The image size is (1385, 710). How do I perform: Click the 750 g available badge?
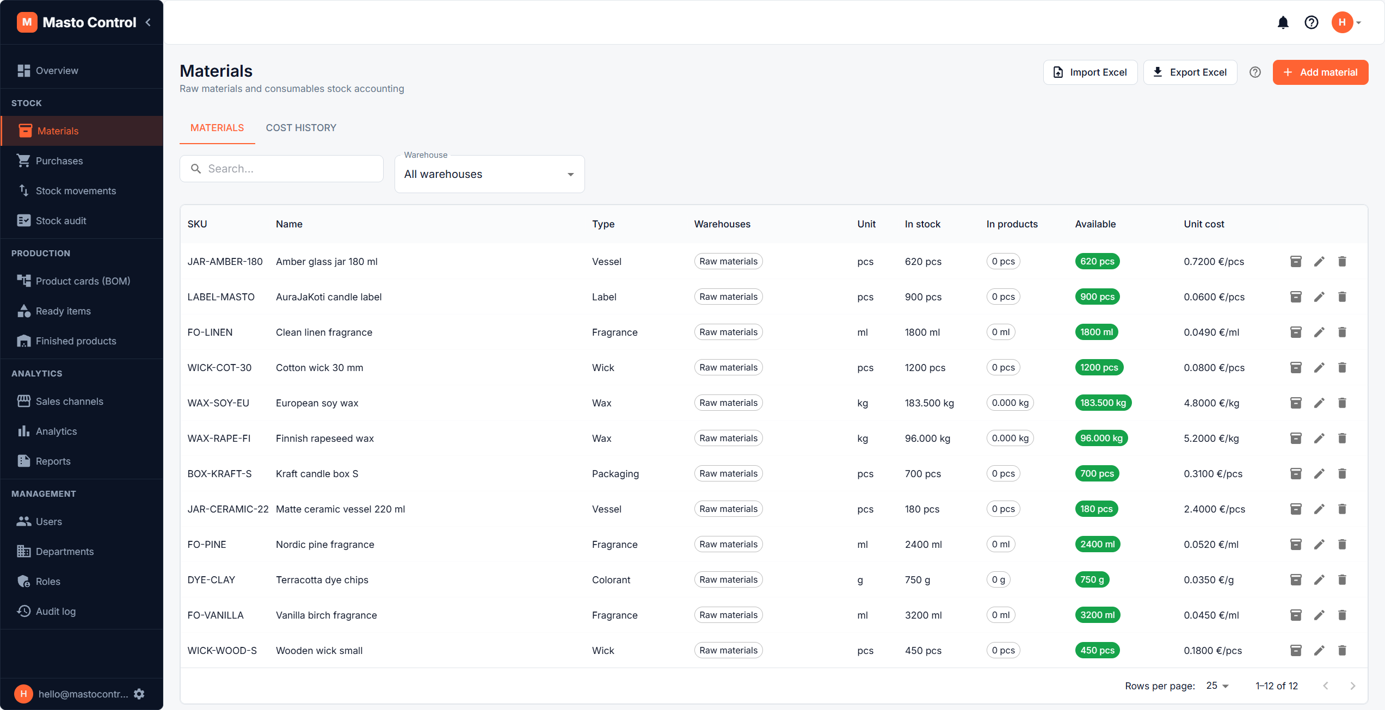(x=1092, y=580)
